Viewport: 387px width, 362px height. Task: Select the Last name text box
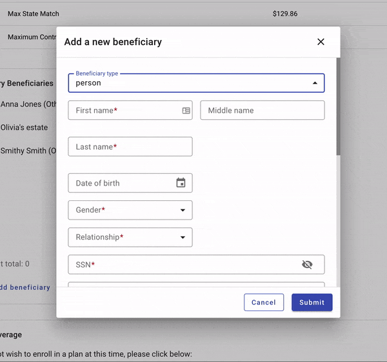tap(130, 147)
